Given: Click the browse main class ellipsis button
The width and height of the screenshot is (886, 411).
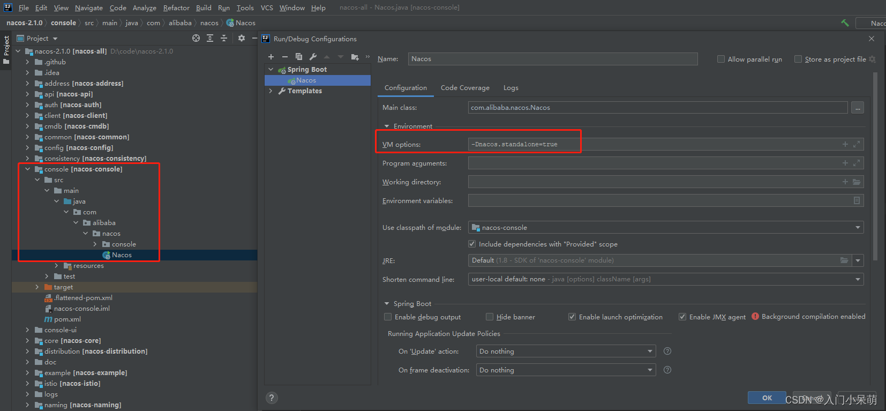Looking at the screenshot, I should (858, 108).
